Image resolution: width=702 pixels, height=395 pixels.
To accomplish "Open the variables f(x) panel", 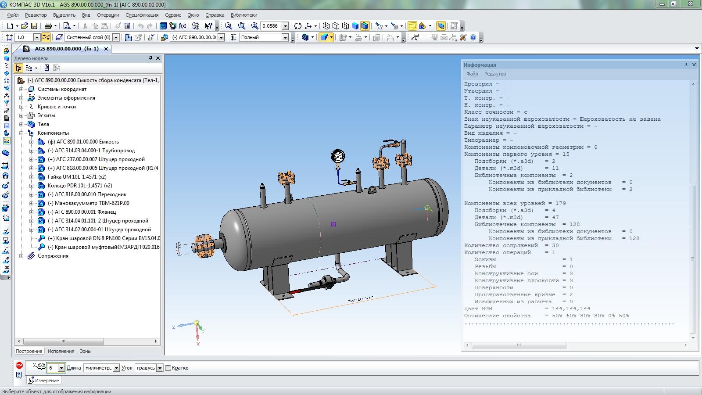I will 183,26.
